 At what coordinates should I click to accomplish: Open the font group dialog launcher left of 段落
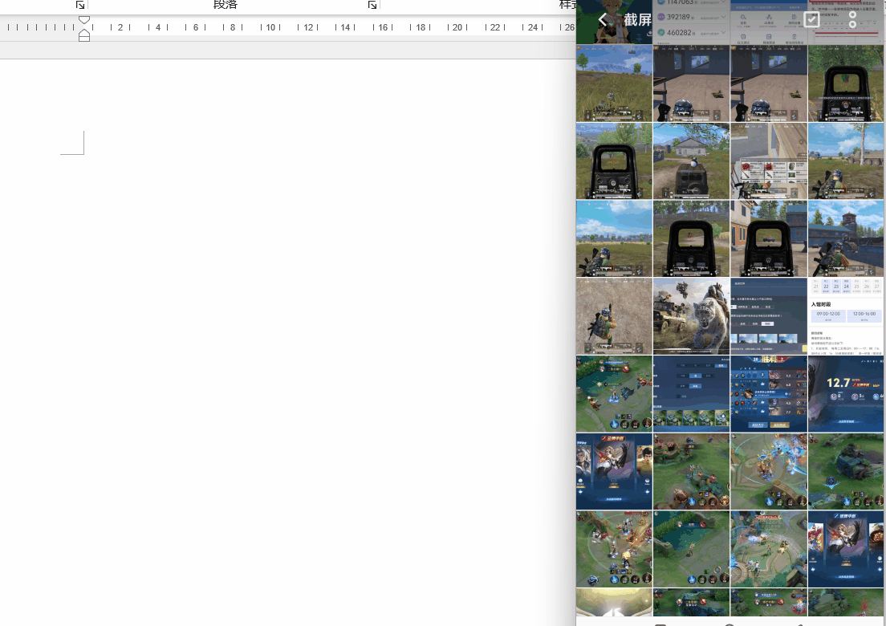click(80, 5)
